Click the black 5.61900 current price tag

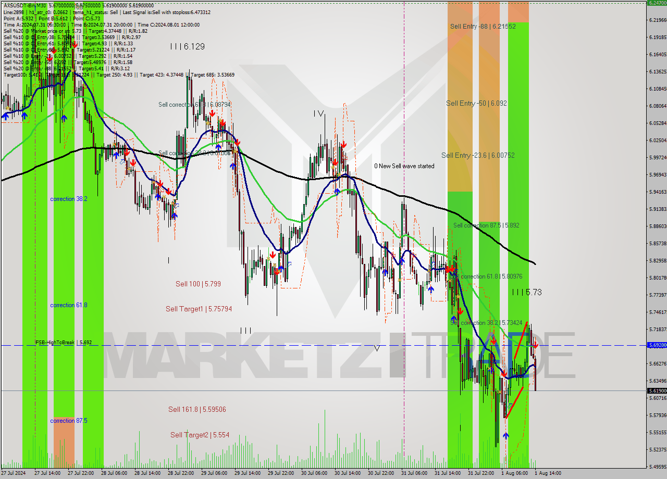pos(657,390)
